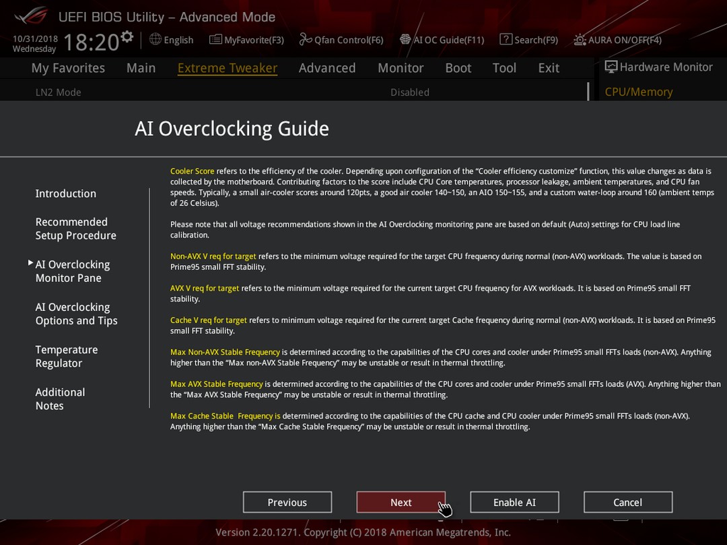Click the BIOS version copyright text

coord(363,532)
